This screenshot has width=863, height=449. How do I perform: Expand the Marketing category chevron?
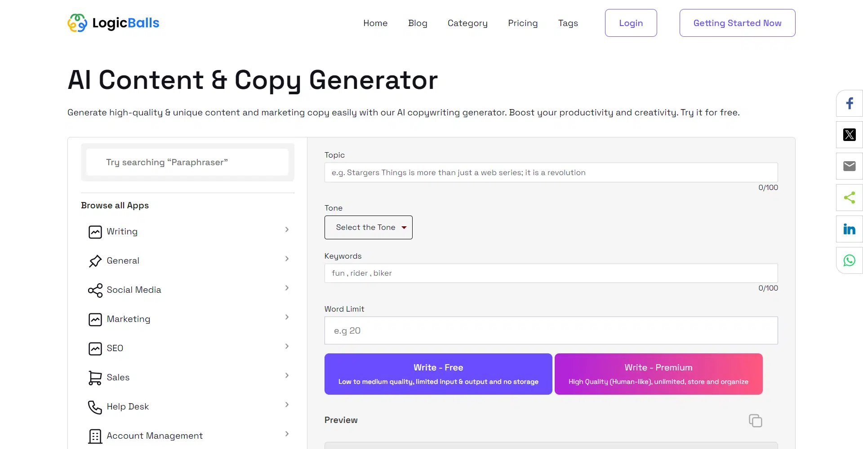tap(287, 317)
